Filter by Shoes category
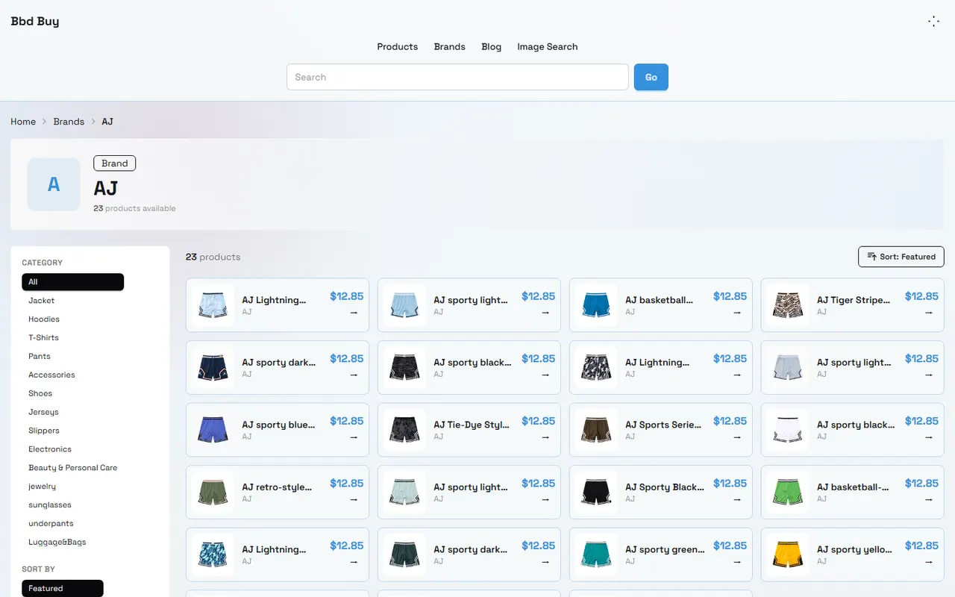Viewport: 955px width, 597px height. tap(40, 393)
